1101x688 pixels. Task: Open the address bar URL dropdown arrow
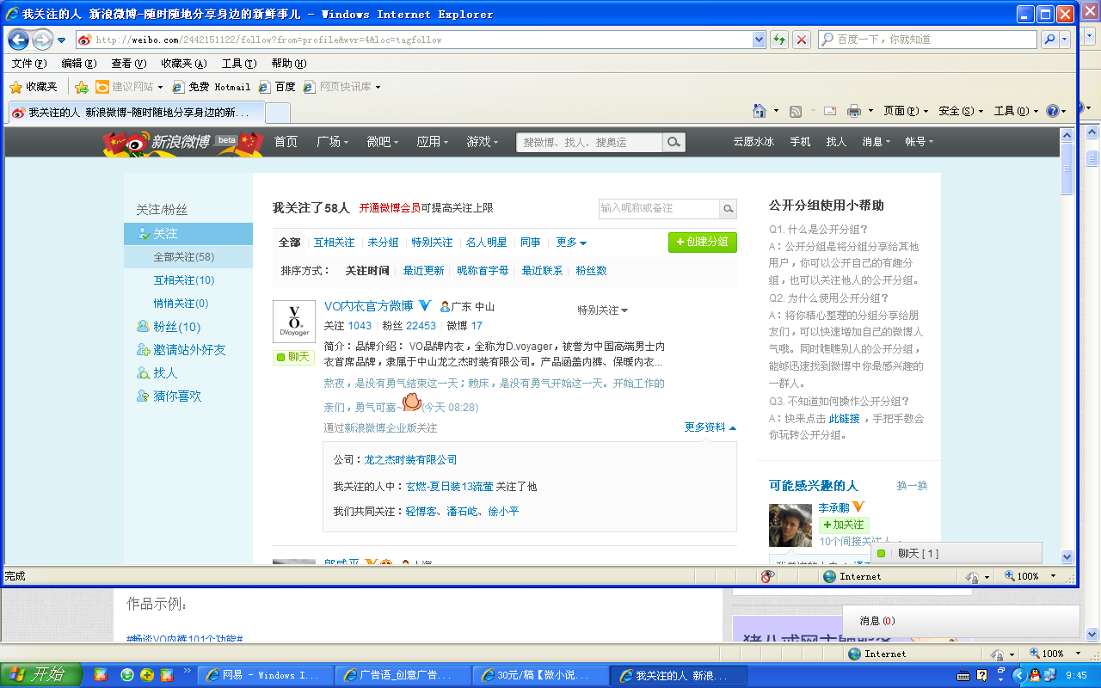(759, 40)
